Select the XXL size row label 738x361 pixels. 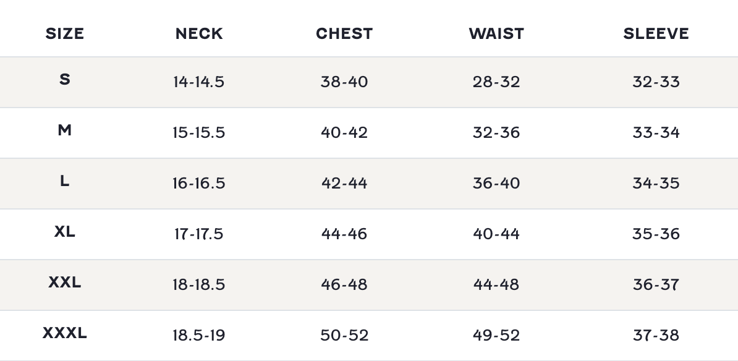(x=64, y=282)
